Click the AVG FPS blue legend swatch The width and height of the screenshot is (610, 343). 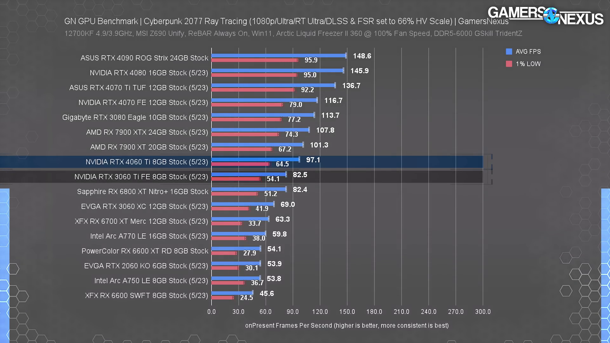[x=509, y=51]
